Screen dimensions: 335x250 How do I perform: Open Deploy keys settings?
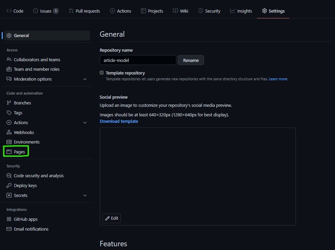point(25,185)
